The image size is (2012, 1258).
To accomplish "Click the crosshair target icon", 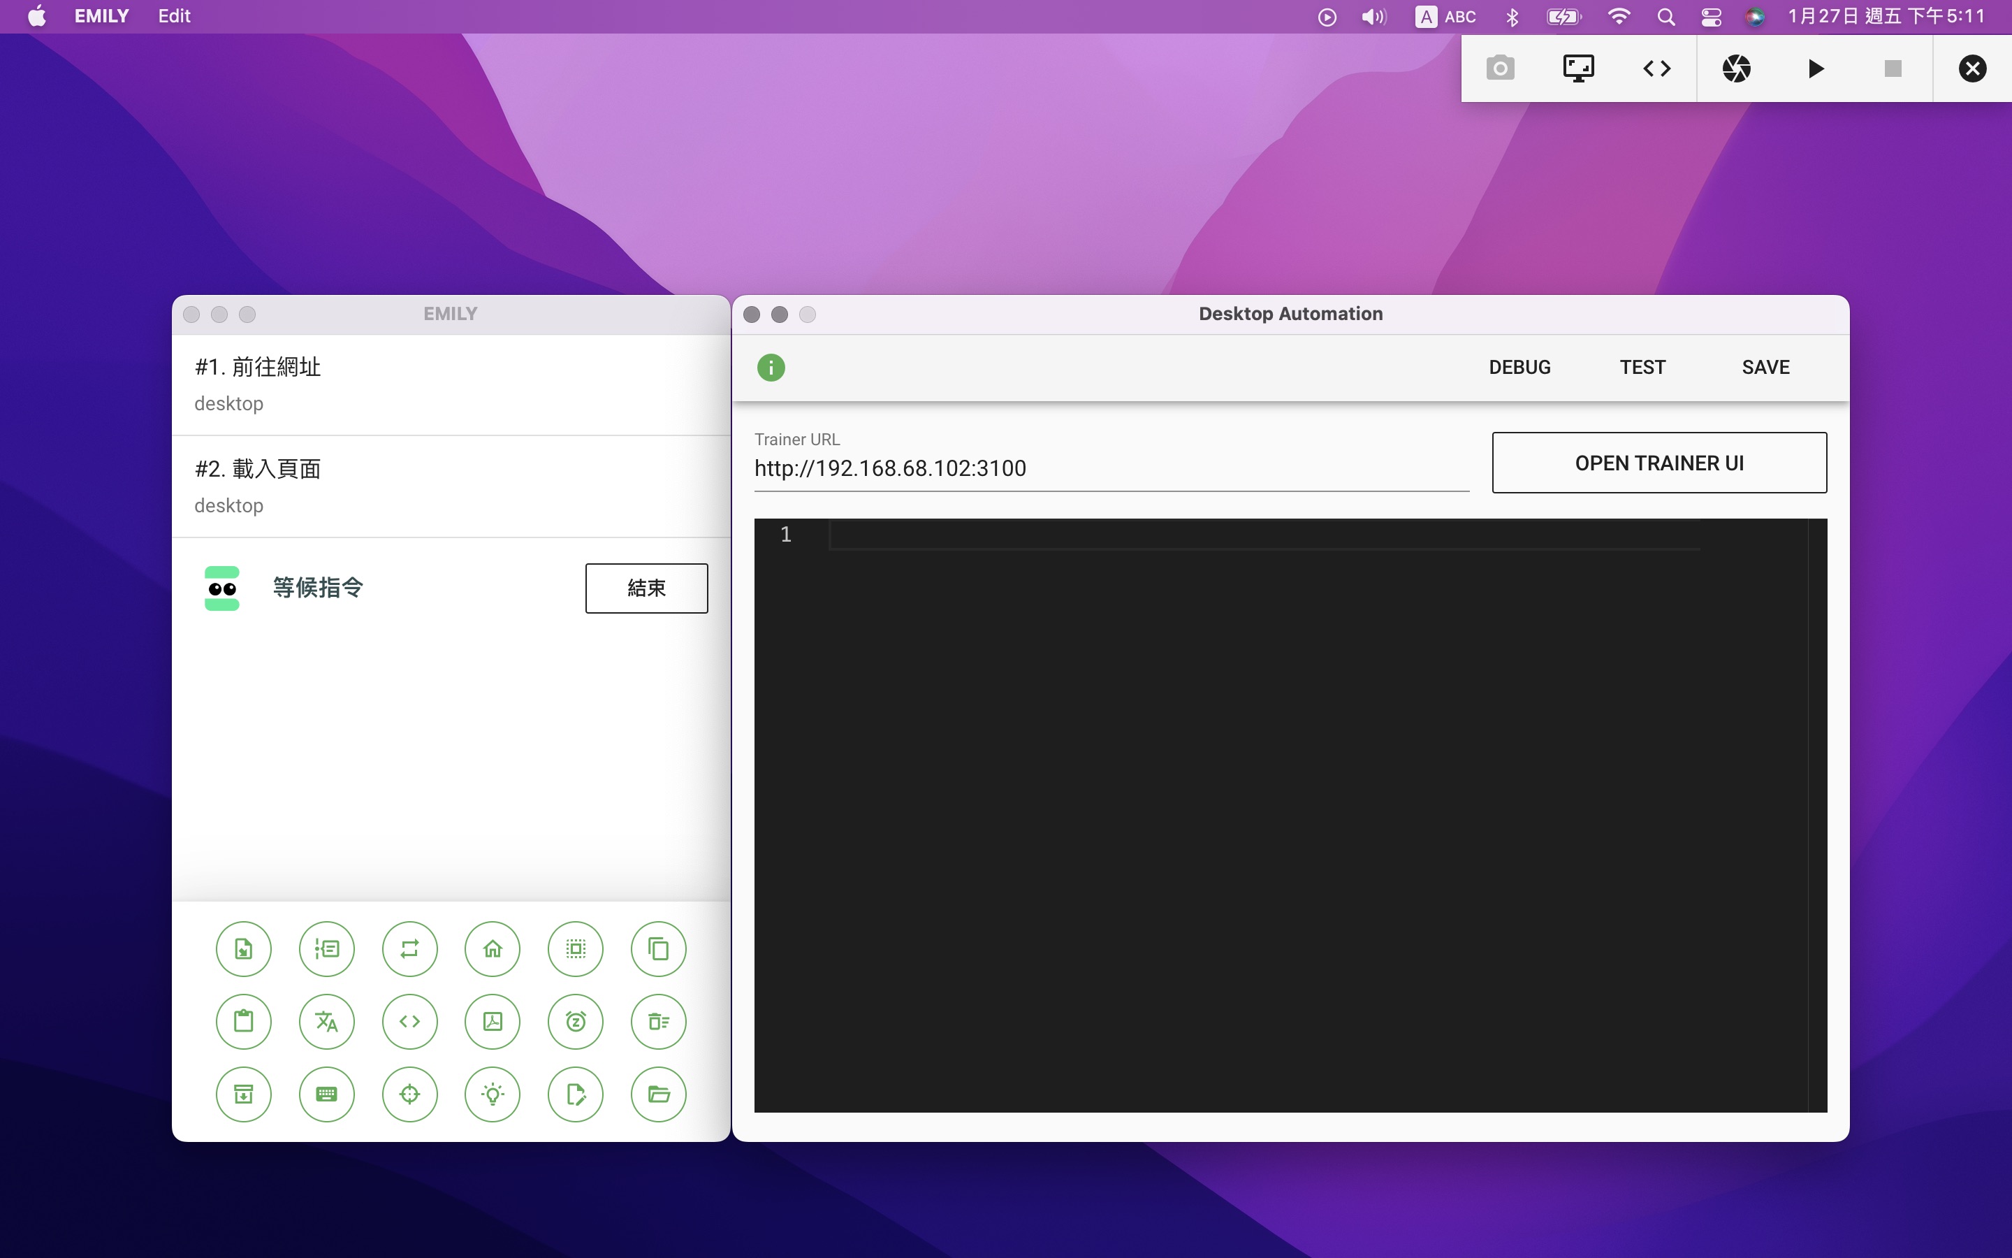I will tap(409, 1093).
